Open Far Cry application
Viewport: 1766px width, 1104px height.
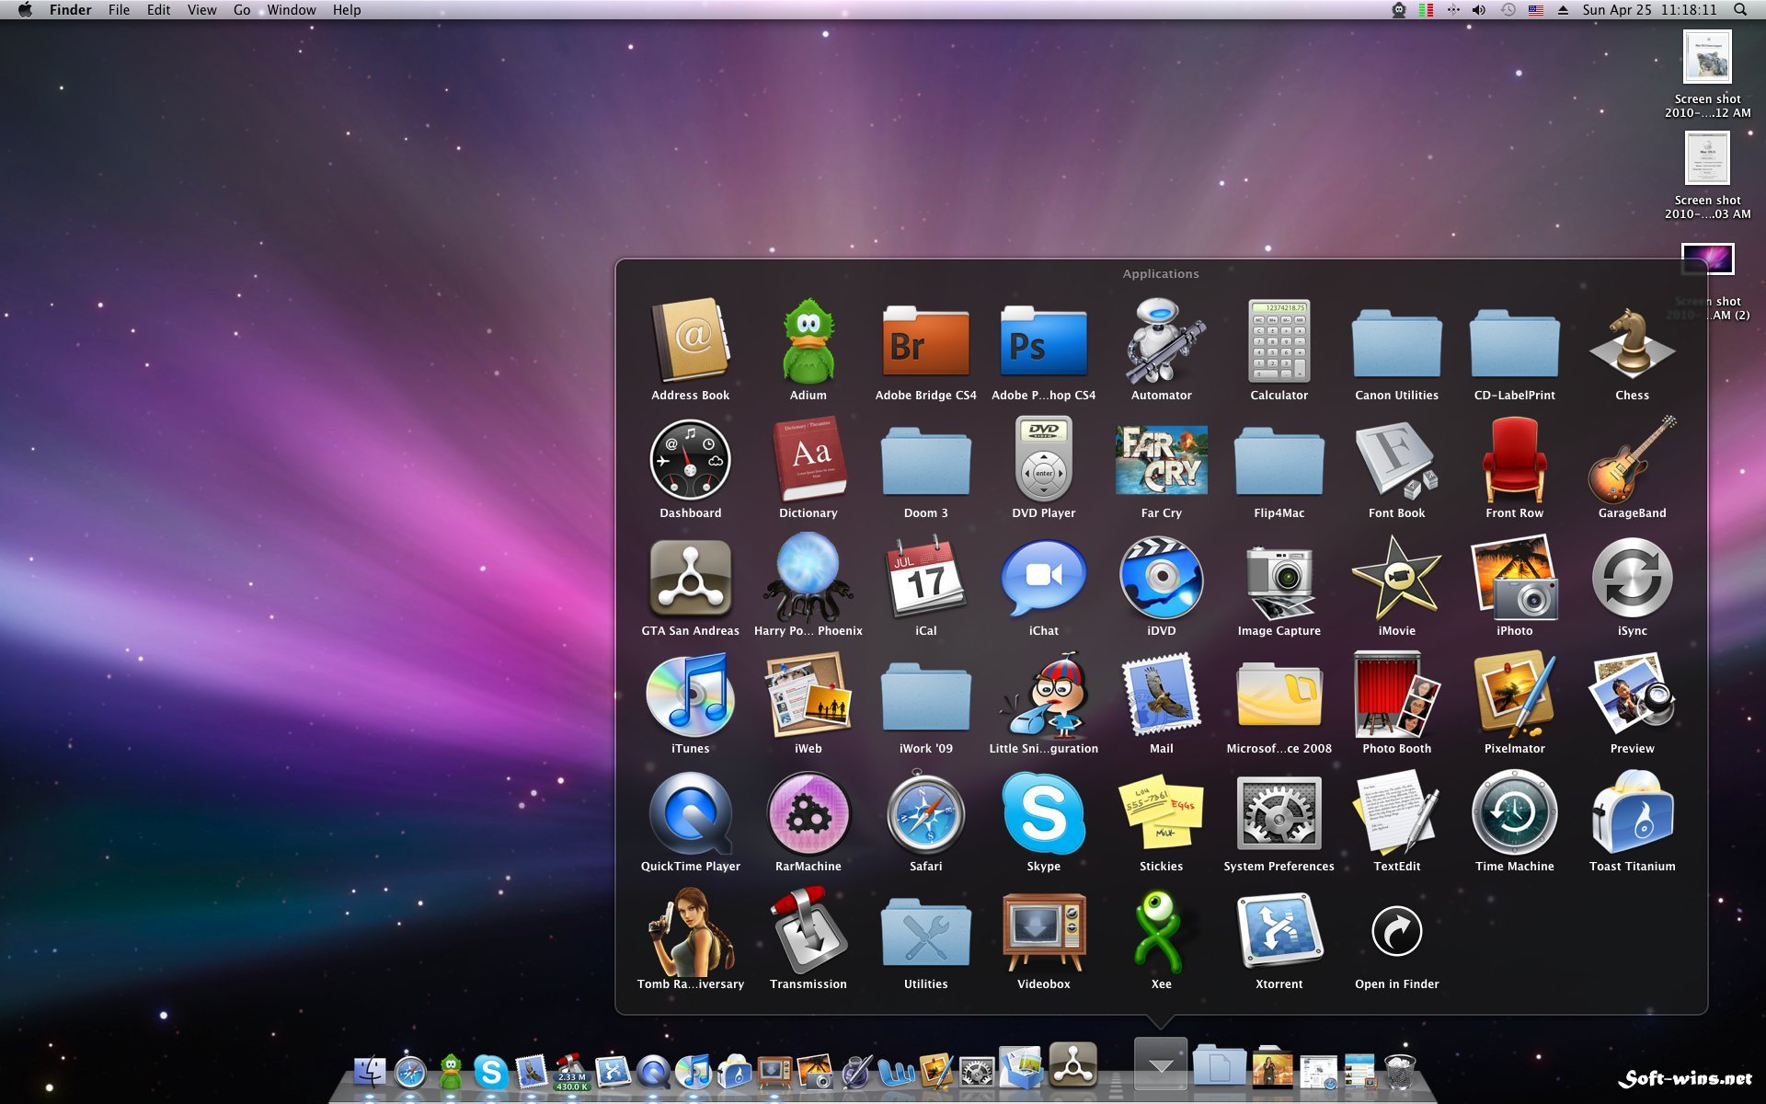click(x=1160, y=469)
